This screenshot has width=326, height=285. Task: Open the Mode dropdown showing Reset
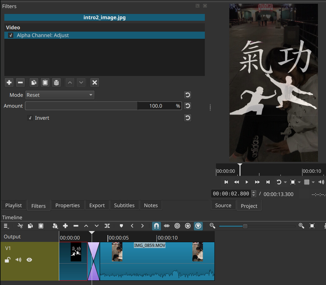pos(59,95)
